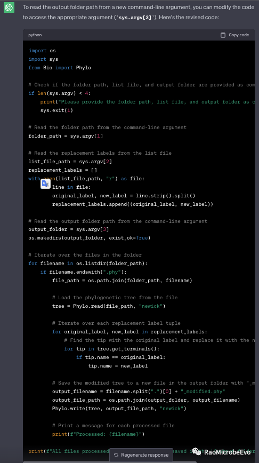The image size is (259, 463).
Task: Click the 'folder_path = sys.argv[1]' line
Action: [66, 136]
